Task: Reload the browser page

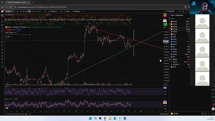Action: tap(10, 7)
